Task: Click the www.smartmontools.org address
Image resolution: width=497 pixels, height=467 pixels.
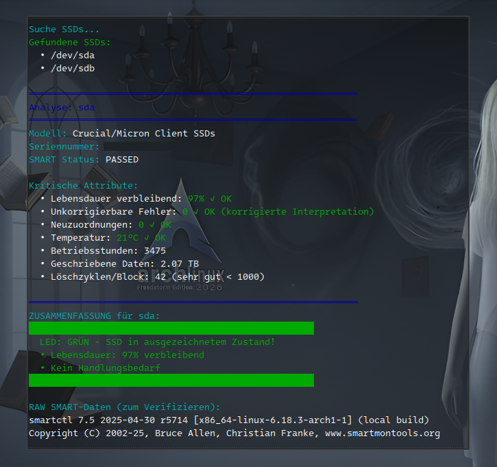Action: [383, 433]
